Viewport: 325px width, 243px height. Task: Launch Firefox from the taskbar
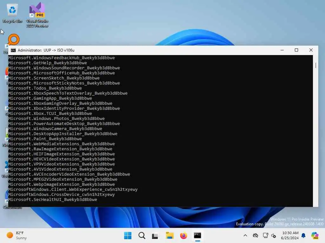click(183, 235)
